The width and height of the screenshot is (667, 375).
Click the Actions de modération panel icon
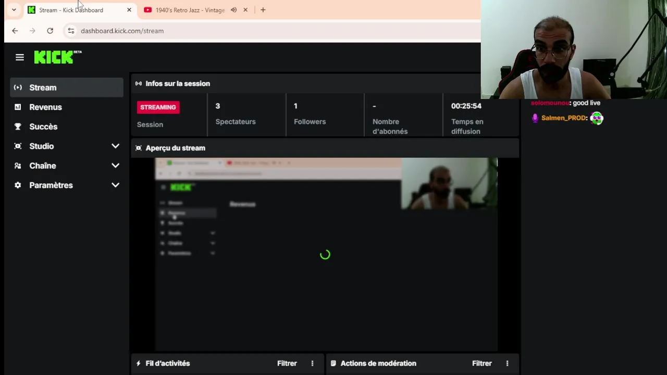click(x=333, y=364)
